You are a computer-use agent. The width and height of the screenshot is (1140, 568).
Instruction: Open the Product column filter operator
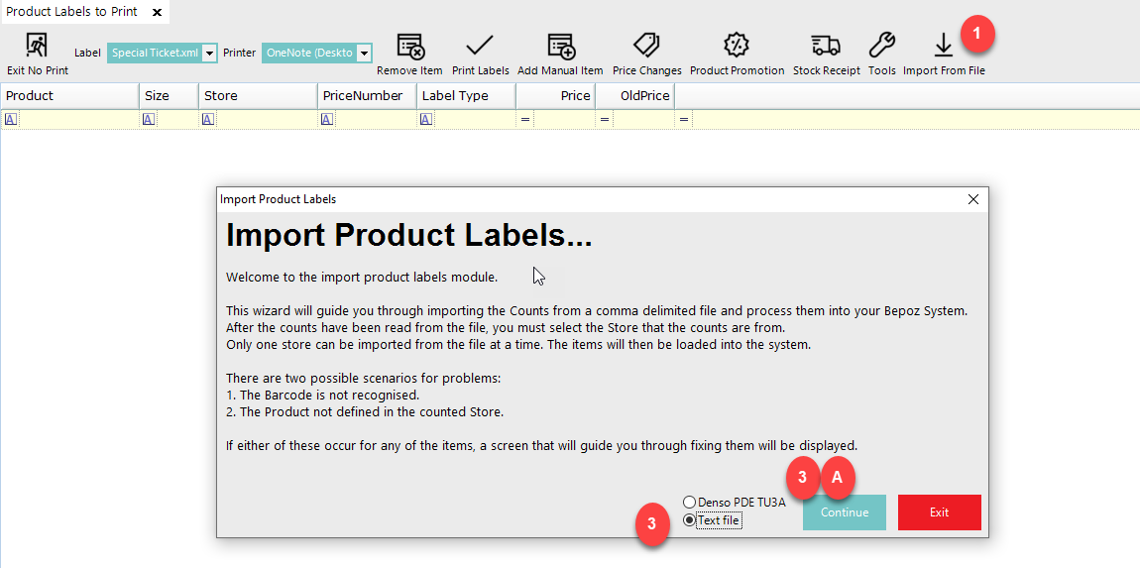pos(11,119)
